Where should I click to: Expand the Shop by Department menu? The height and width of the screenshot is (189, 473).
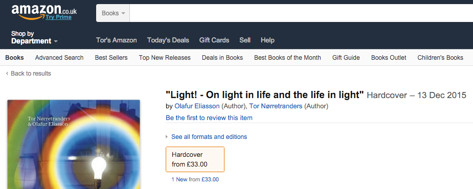(34, 37)
